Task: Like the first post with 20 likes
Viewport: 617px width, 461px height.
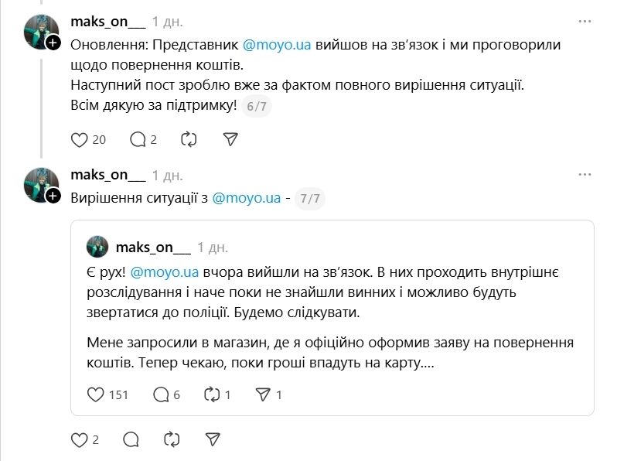Action: click(79, 139)
